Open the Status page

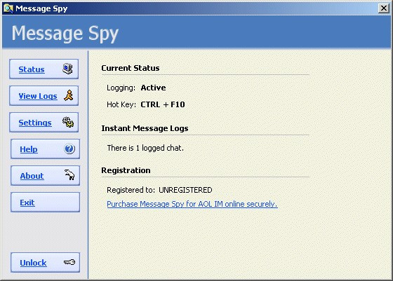(x=44, y=69)
